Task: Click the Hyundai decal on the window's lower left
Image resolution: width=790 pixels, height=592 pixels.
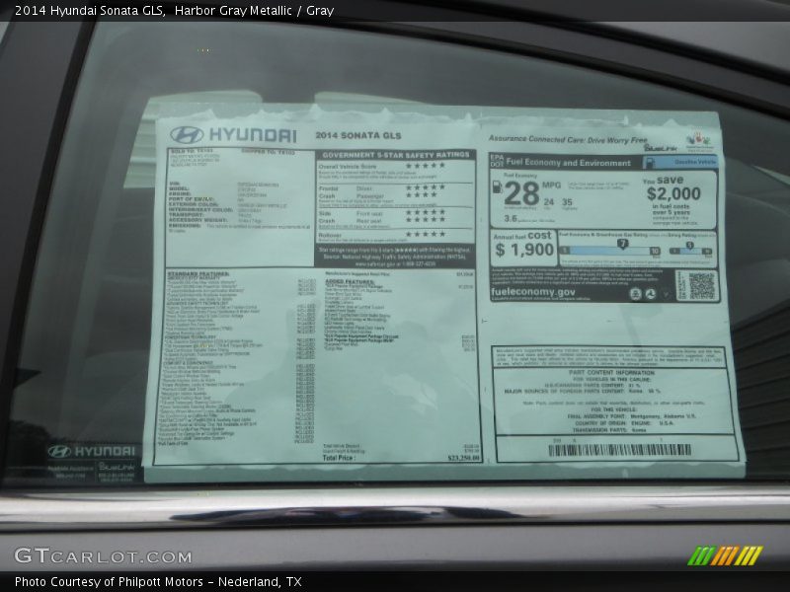Action: 91,450
